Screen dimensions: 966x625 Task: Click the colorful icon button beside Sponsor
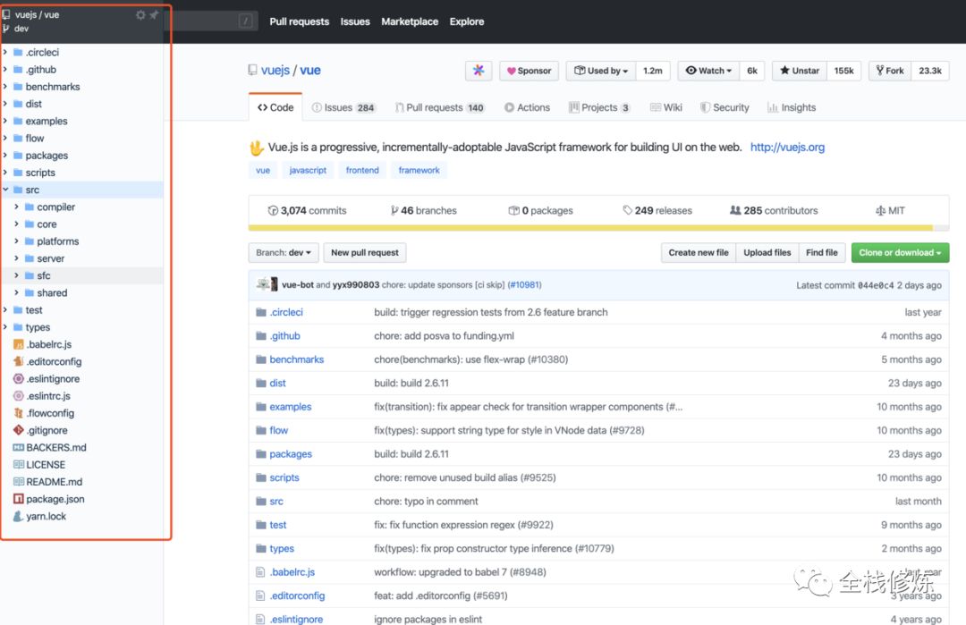coord(479,71)
